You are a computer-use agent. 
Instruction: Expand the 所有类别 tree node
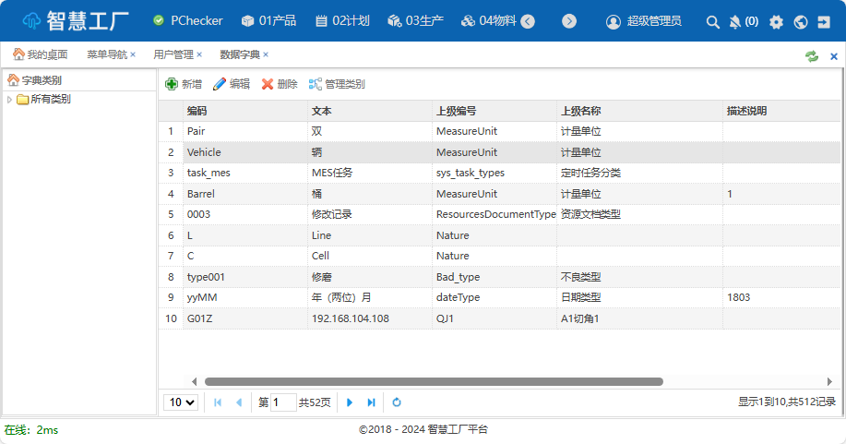(x=10, y=100)
